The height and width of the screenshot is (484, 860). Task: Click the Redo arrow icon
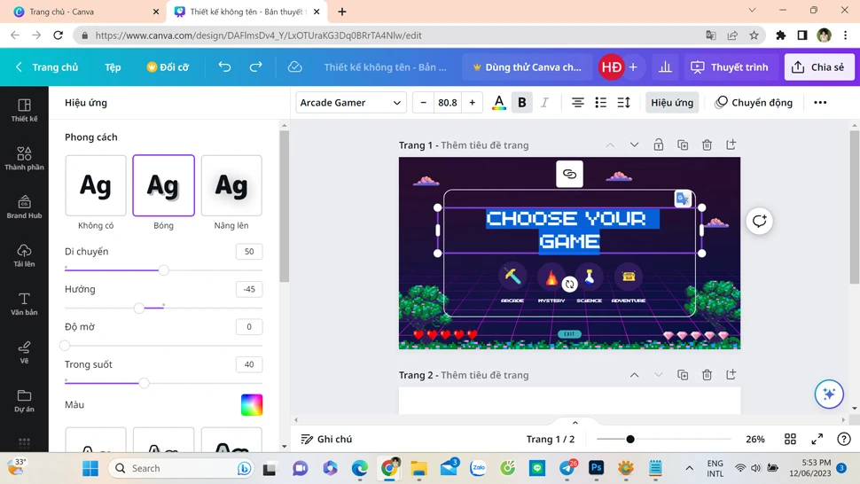coord(256,67)
